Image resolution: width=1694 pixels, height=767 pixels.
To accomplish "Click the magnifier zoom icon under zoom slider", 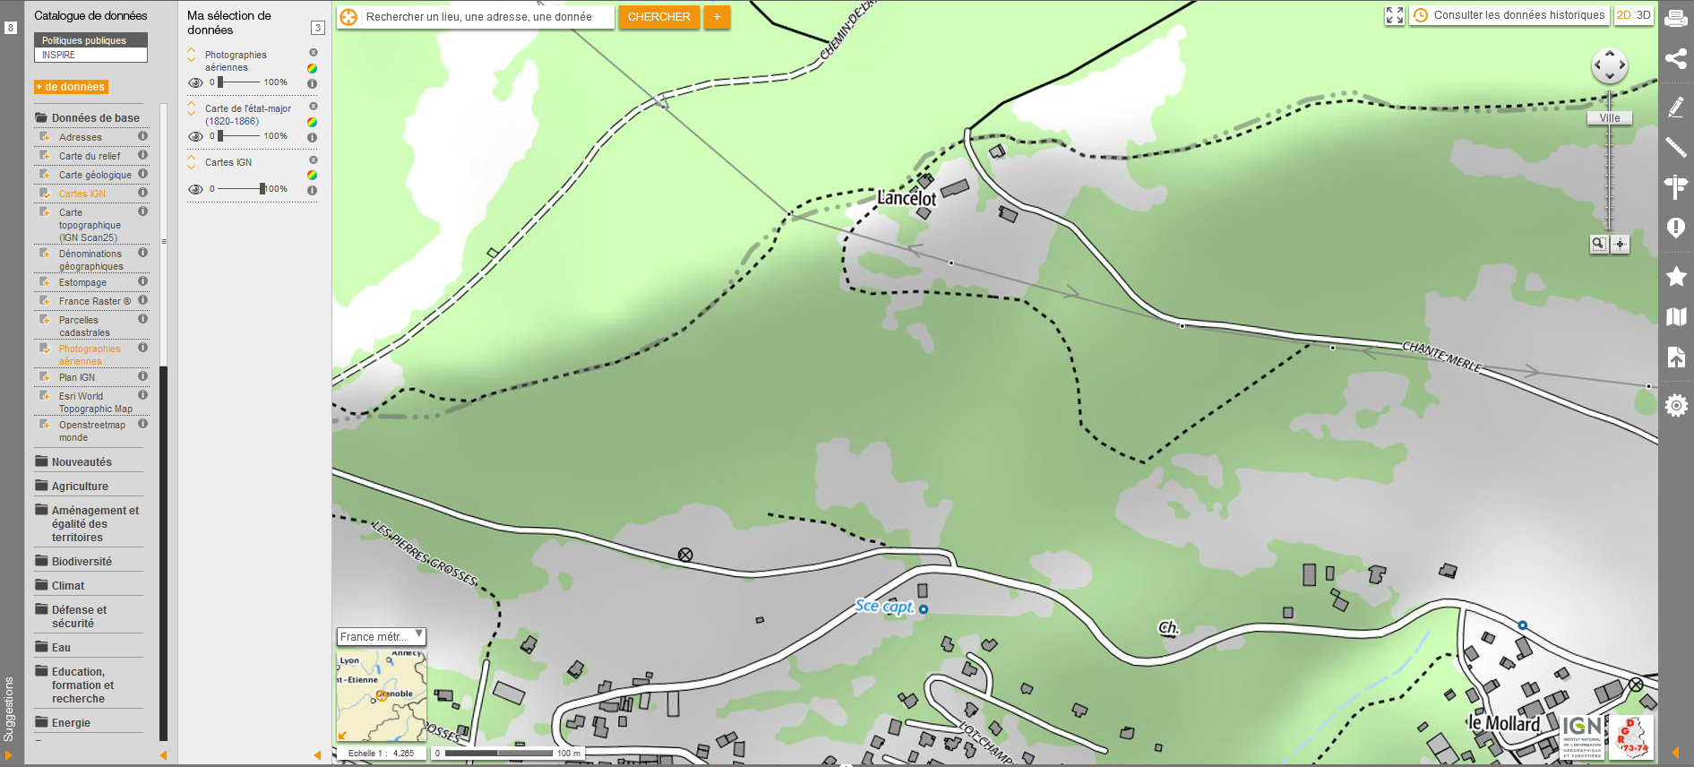I will 1598,244.
